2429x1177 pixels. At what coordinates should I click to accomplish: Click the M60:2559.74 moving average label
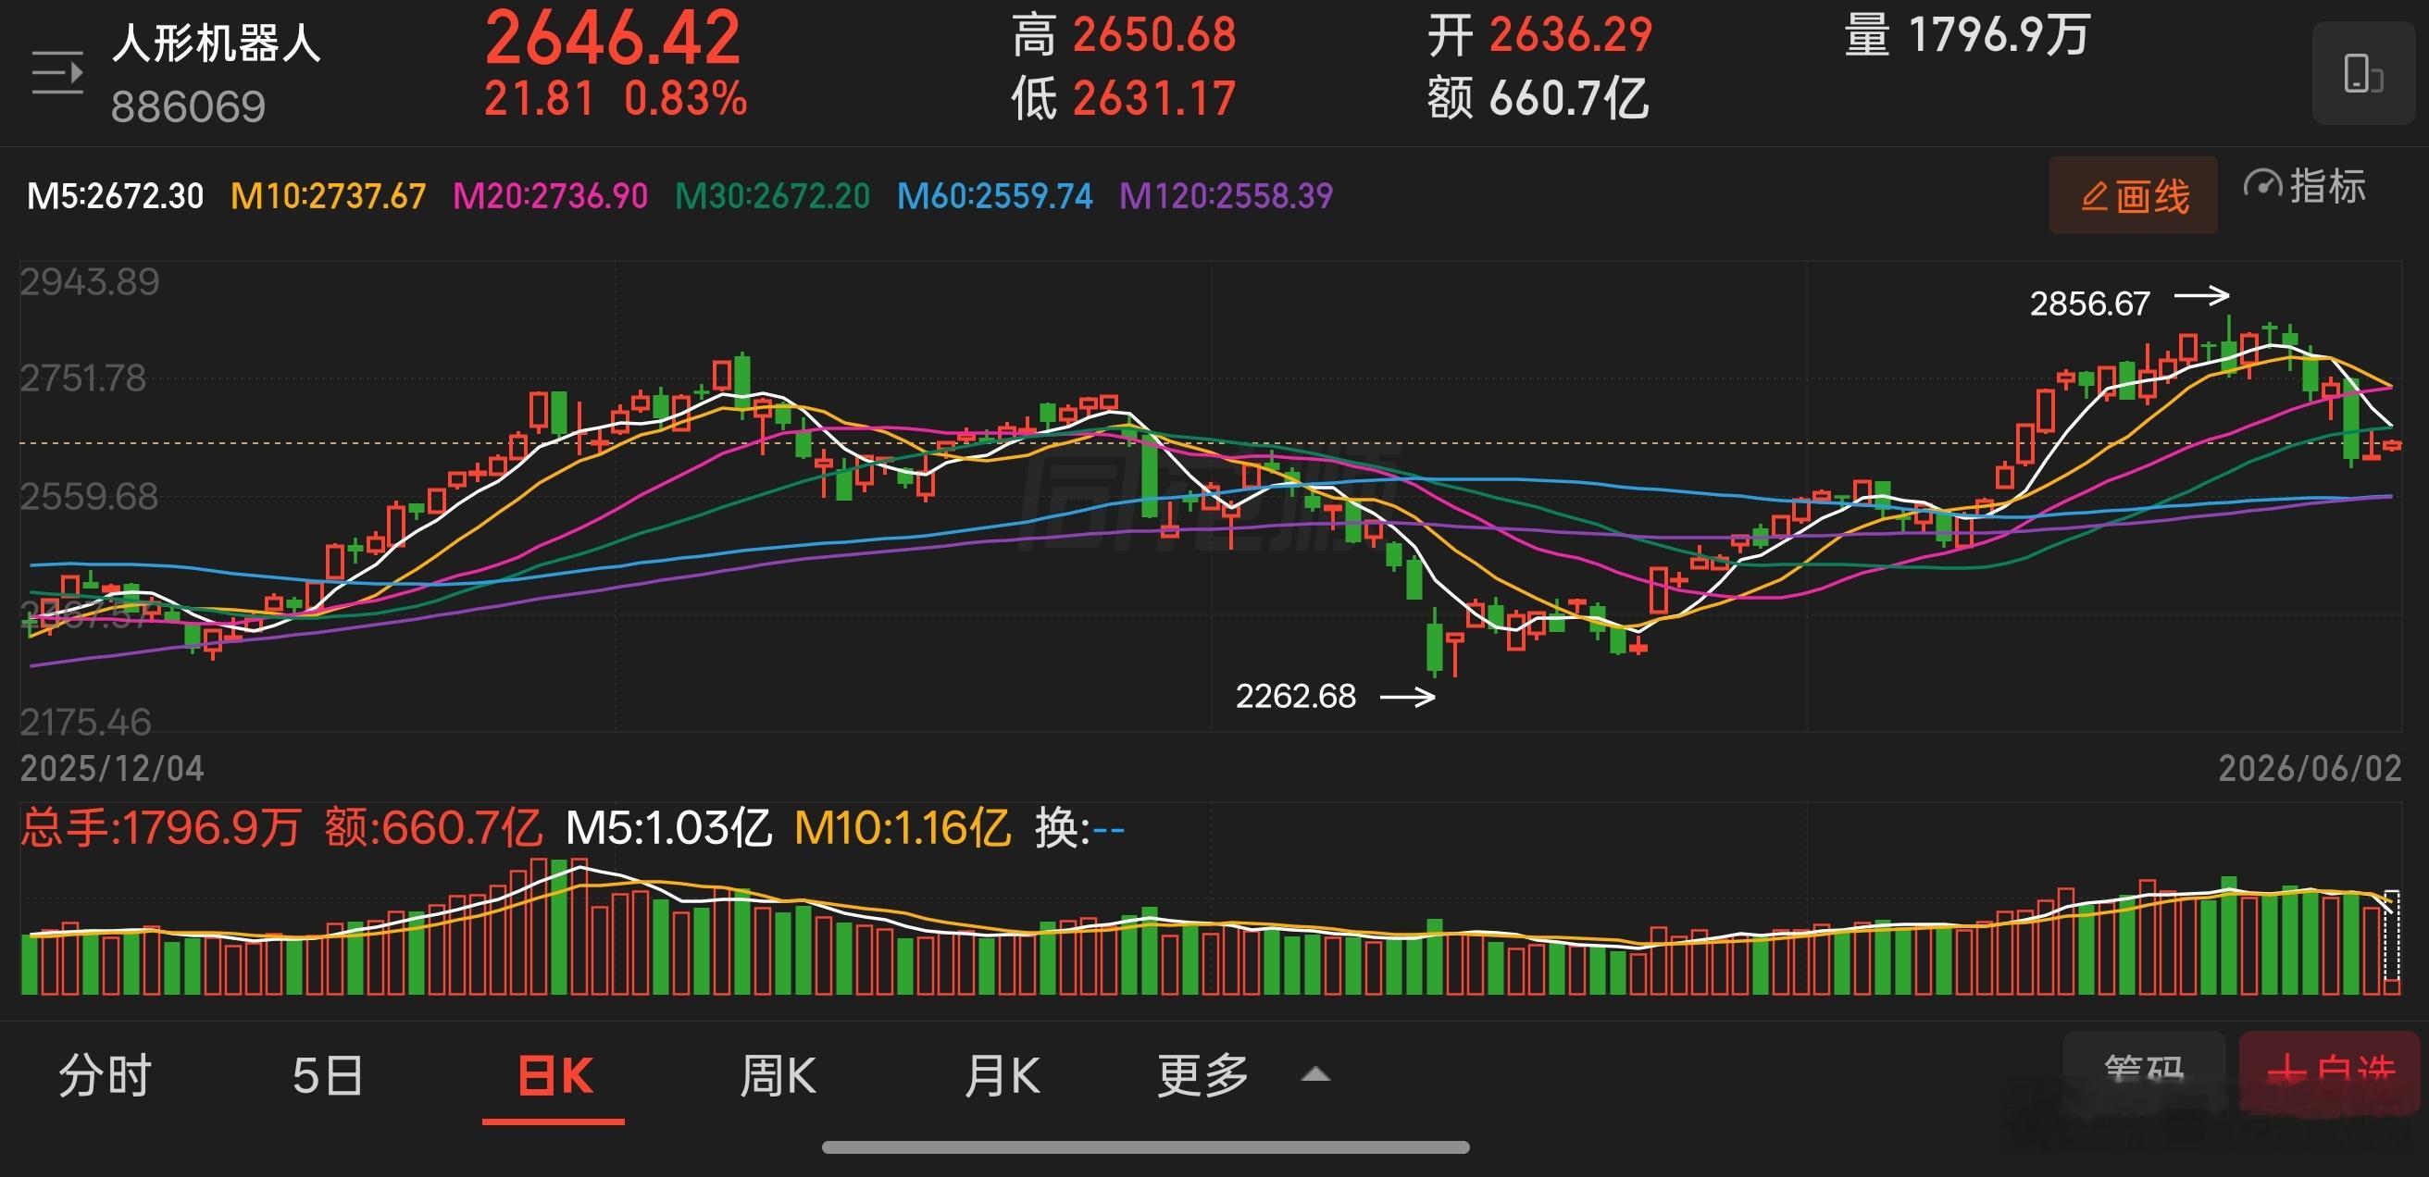[x=995, y=196]
